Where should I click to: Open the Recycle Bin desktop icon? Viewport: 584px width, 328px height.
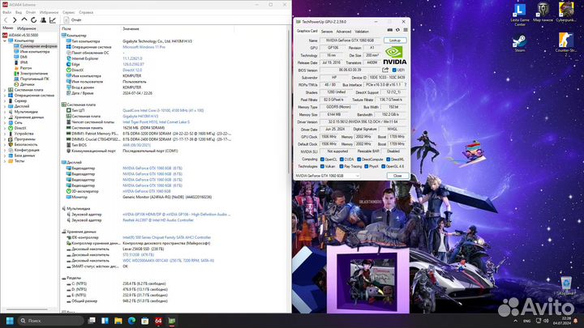click(566, 286)
